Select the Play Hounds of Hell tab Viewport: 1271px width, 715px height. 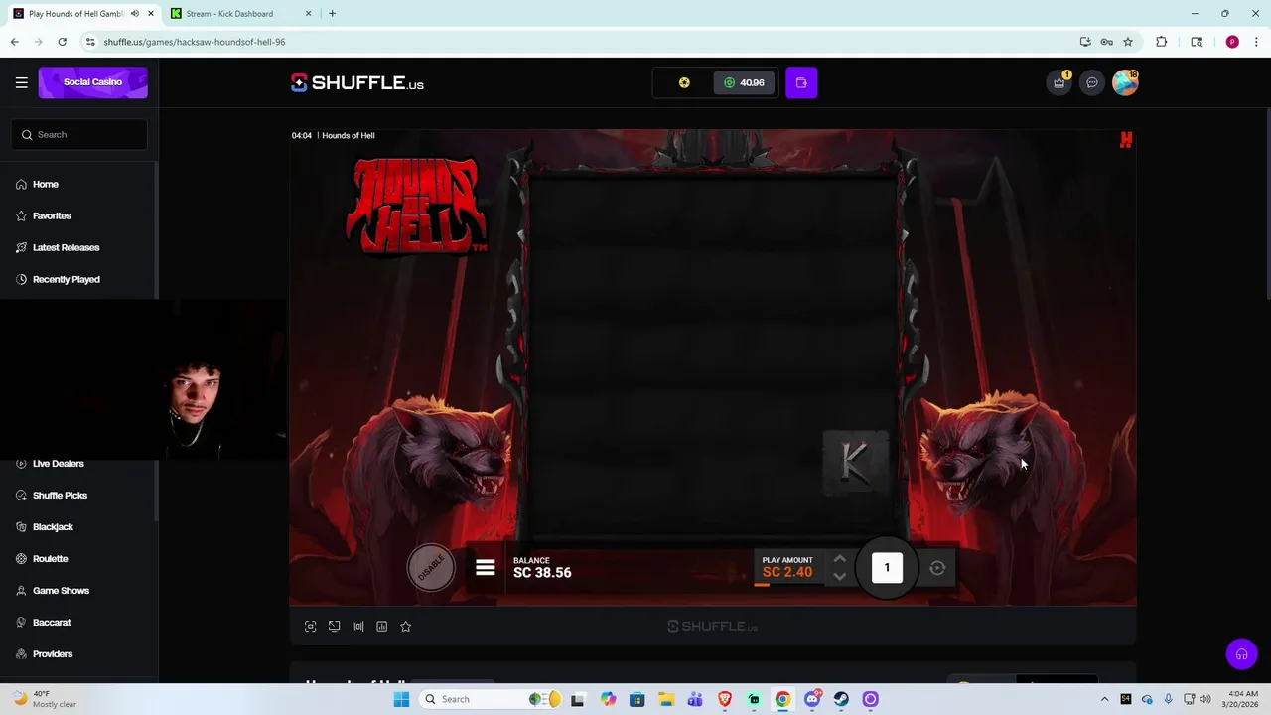83,14
